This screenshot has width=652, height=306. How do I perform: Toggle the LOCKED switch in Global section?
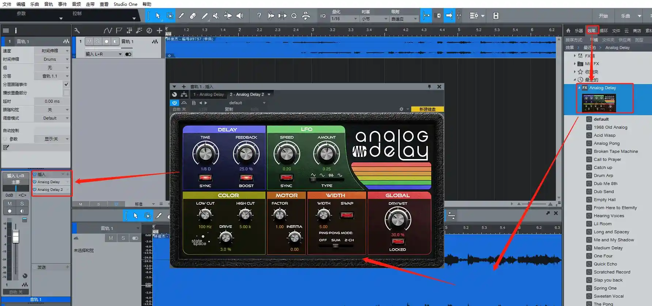398,241
